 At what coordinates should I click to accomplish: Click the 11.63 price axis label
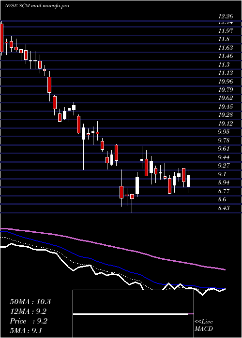click(226, 48)
